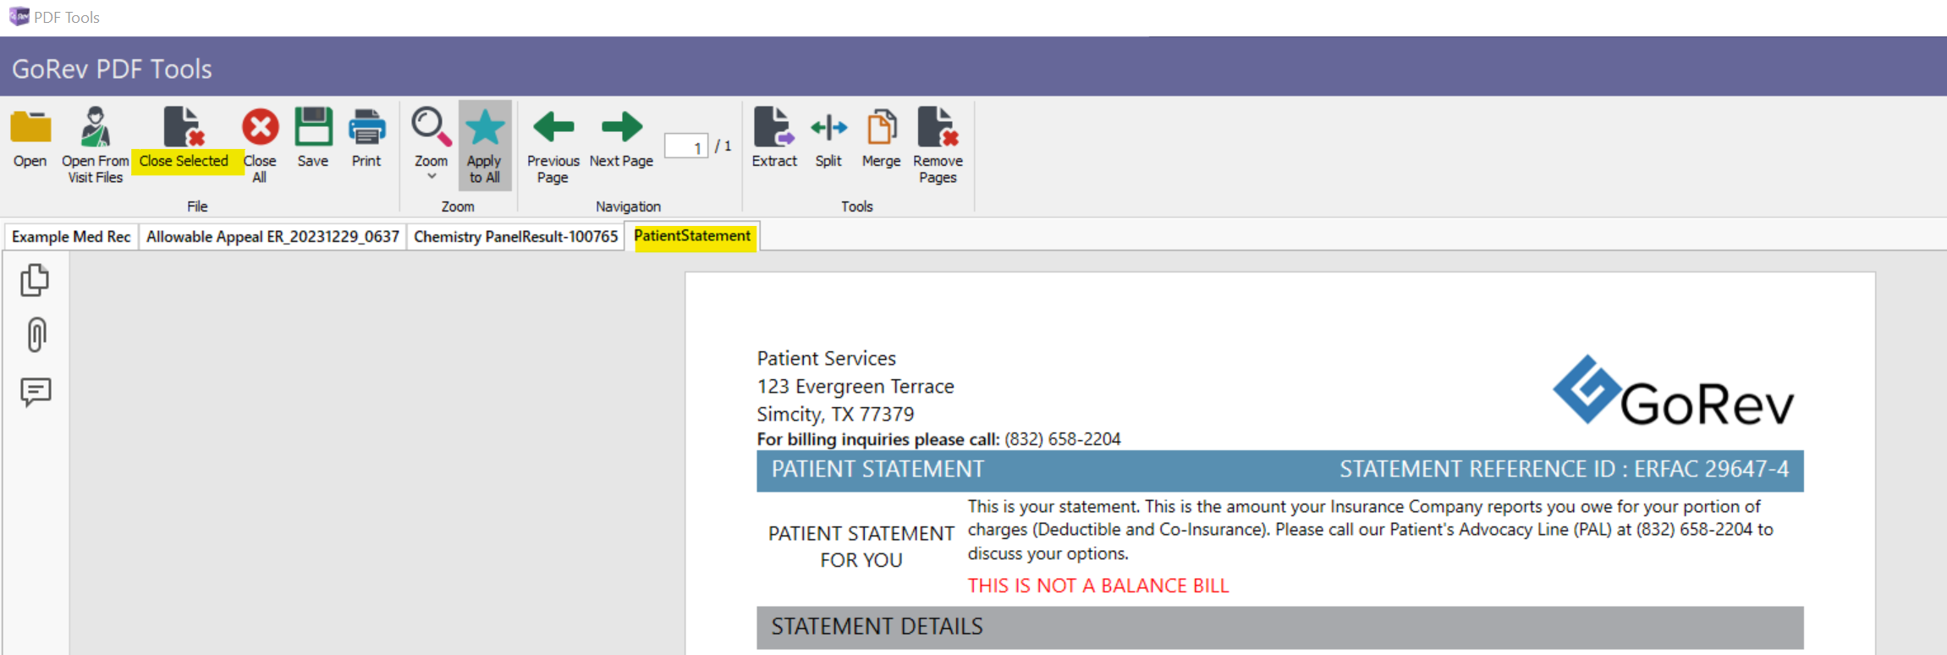
Task: Switch to the Example Med Rec tab
Action: (x=71, y=237)
